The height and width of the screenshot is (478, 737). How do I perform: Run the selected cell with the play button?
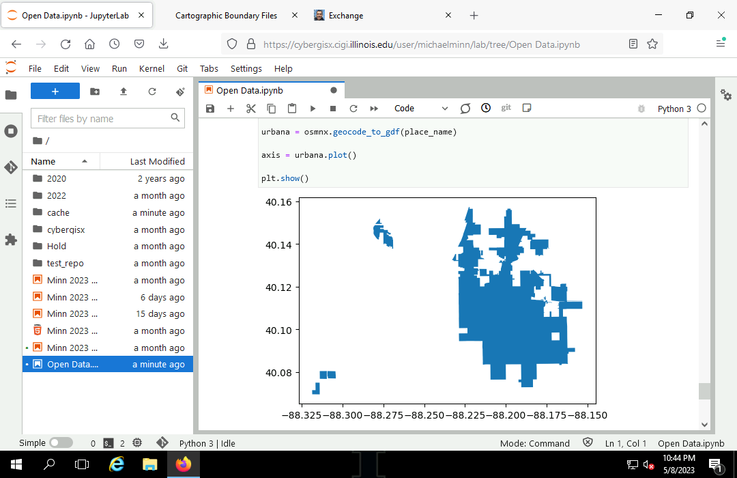[313, 109]
